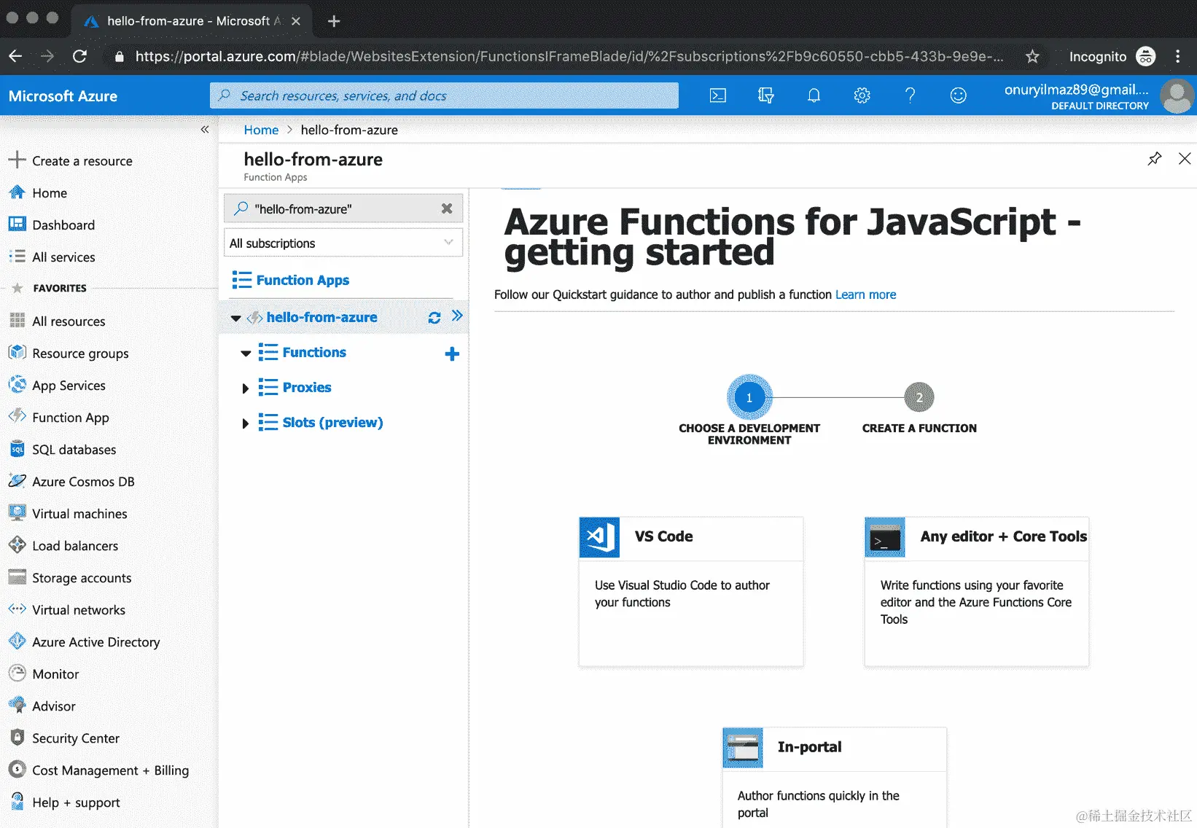
Task: Bookmark this page with the star icon
Action: click(x=1032, y=56)
